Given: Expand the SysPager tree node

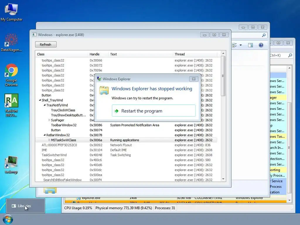Looking at the screenshot, I should (x=49, y=120).
